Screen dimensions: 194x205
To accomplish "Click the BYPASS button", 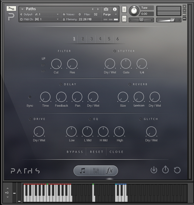I will (75, 152).
